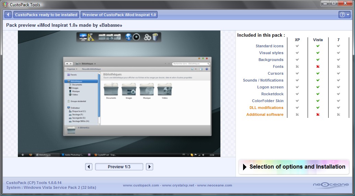This screenshot has height=196, width=355.
Task: Click Vista checkmark for Visual styles
Action: click(x=318, y=53)
